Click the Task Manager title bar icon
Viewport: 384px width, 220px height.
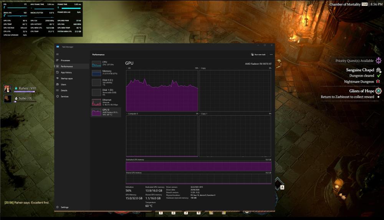(58, 47)
